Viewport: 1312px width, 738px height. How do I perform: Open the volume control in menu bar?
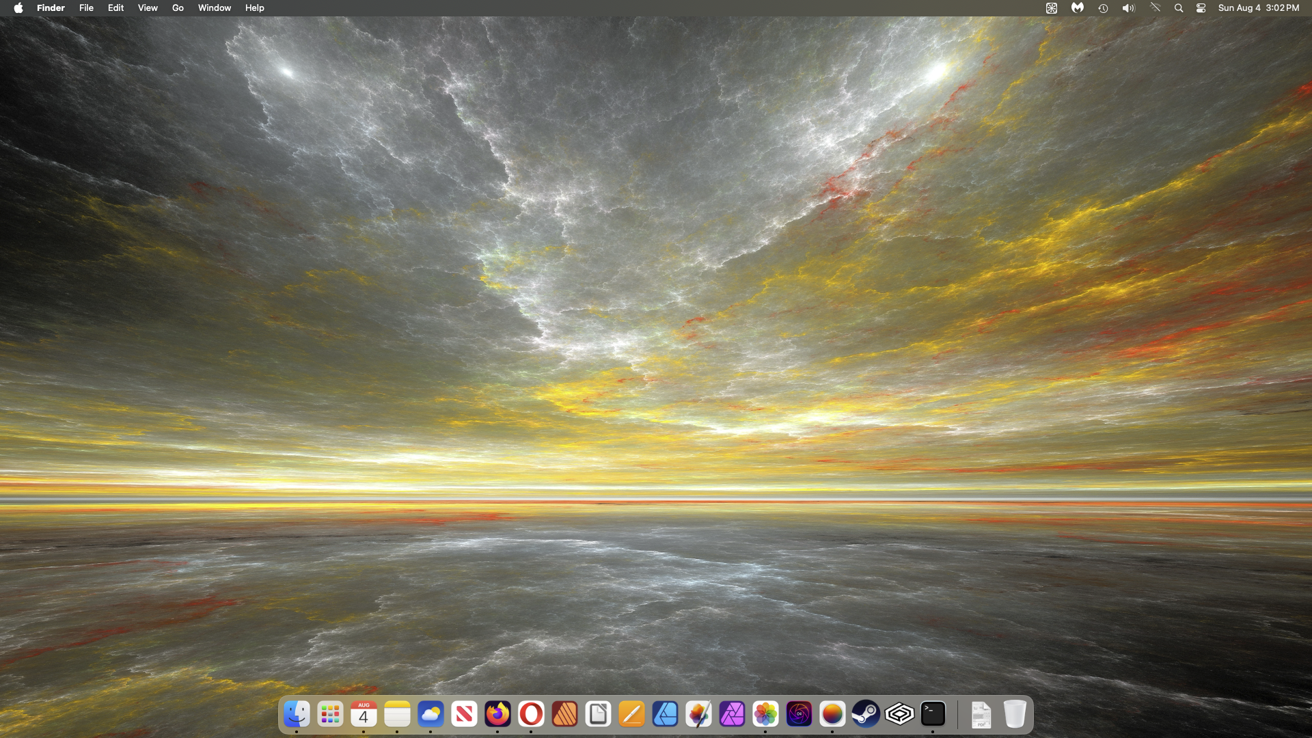point(1128,8)
